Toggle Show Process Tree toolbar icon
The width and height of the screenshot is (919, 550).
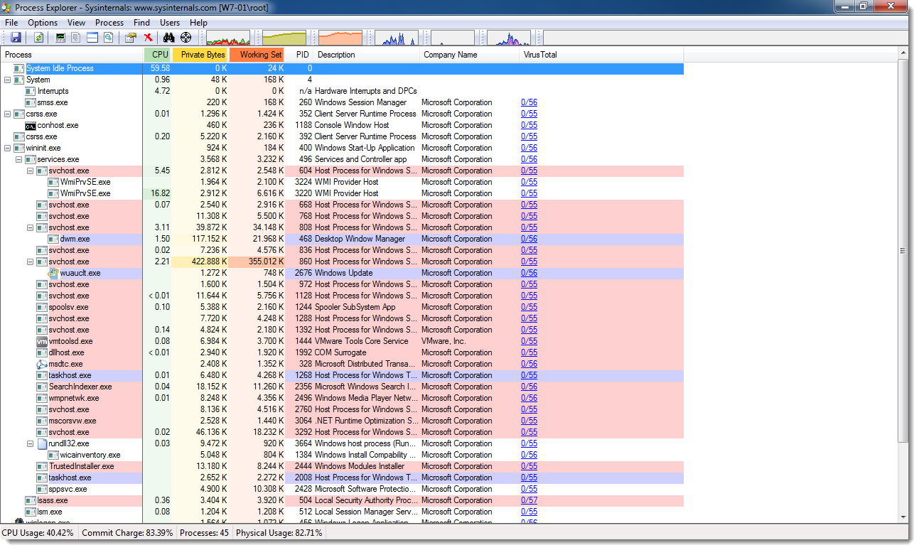[76, 38]
